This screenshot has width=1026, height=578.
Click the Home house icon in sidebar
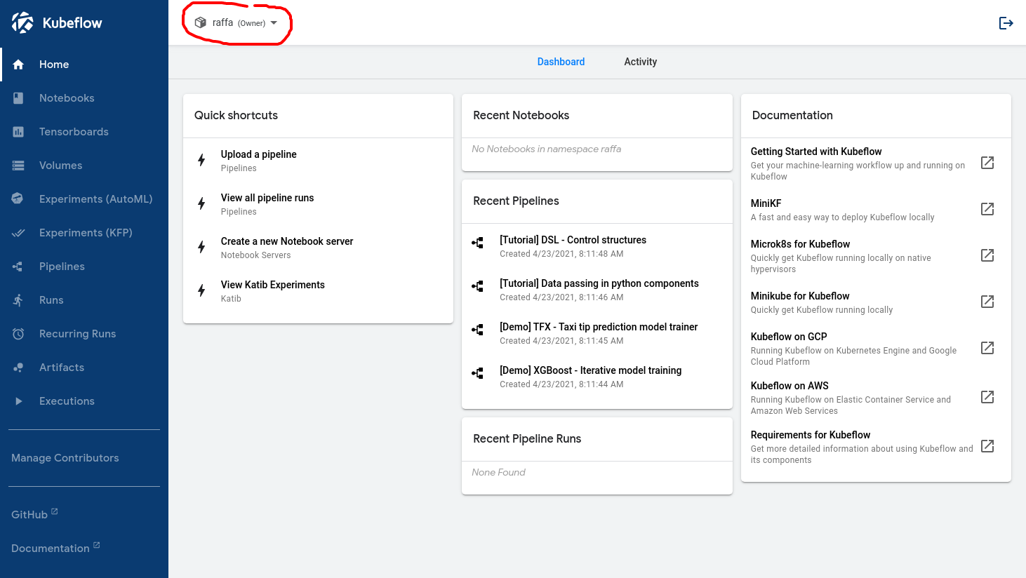(x=18, y=65)
